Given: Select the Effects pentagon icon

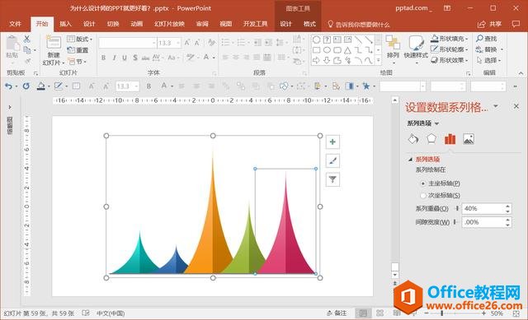Looking at the screenshot, I should tap(431, 139).
